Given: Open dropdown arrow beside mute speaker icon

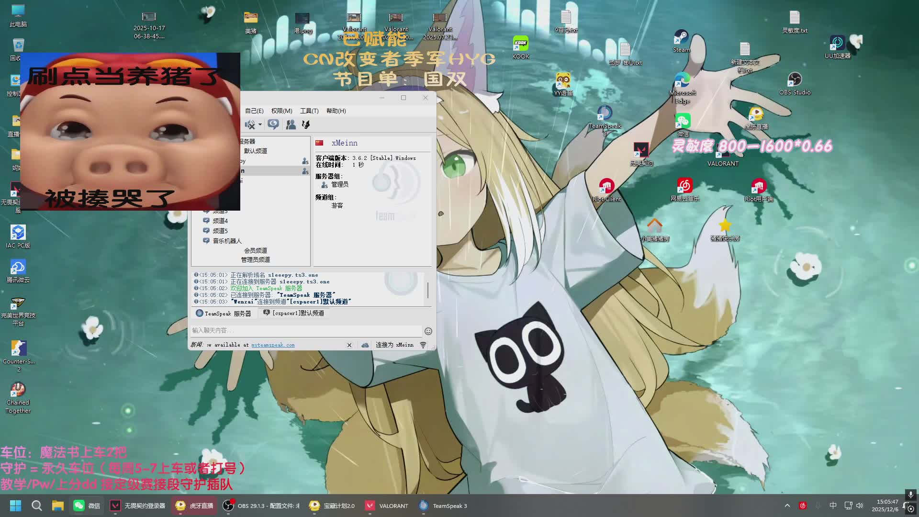Looking at the screenshot, I should coord(260,125).
